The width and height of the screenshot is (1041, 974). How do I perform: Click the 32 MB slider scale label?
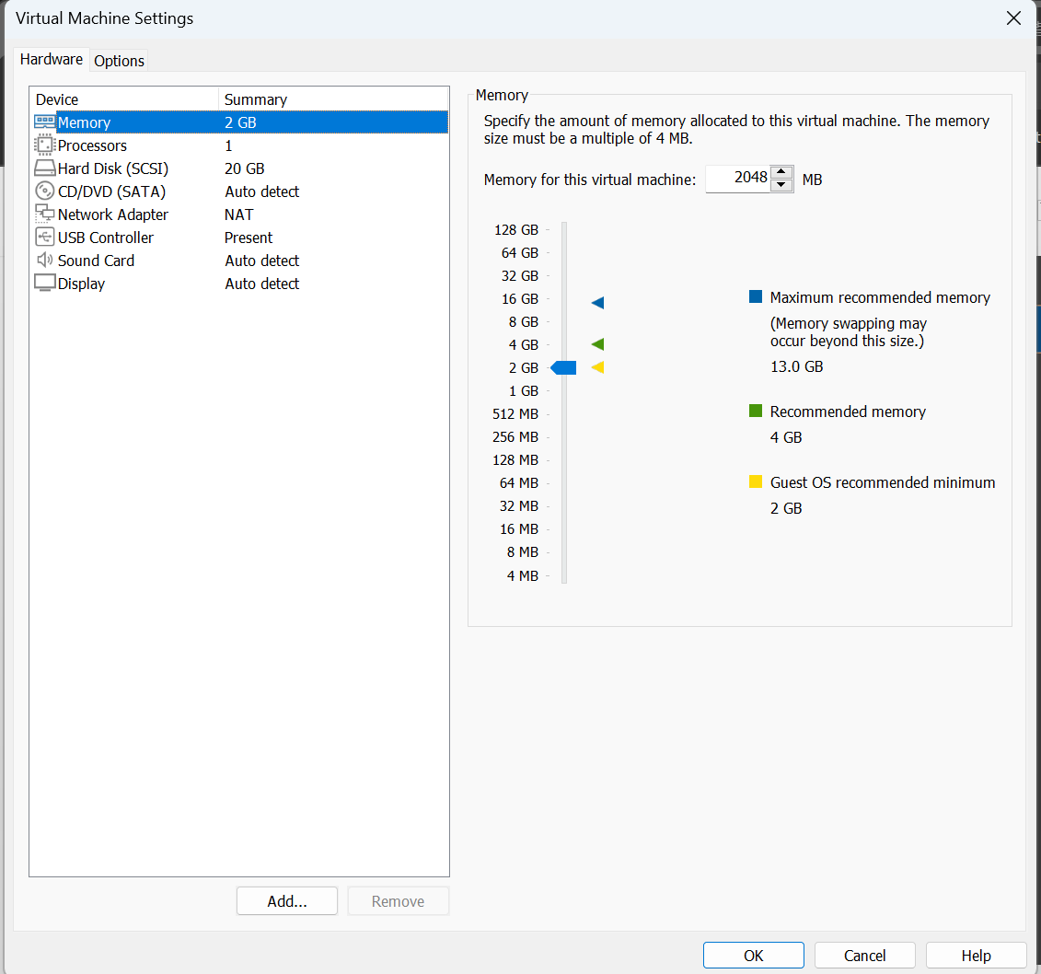518,506
